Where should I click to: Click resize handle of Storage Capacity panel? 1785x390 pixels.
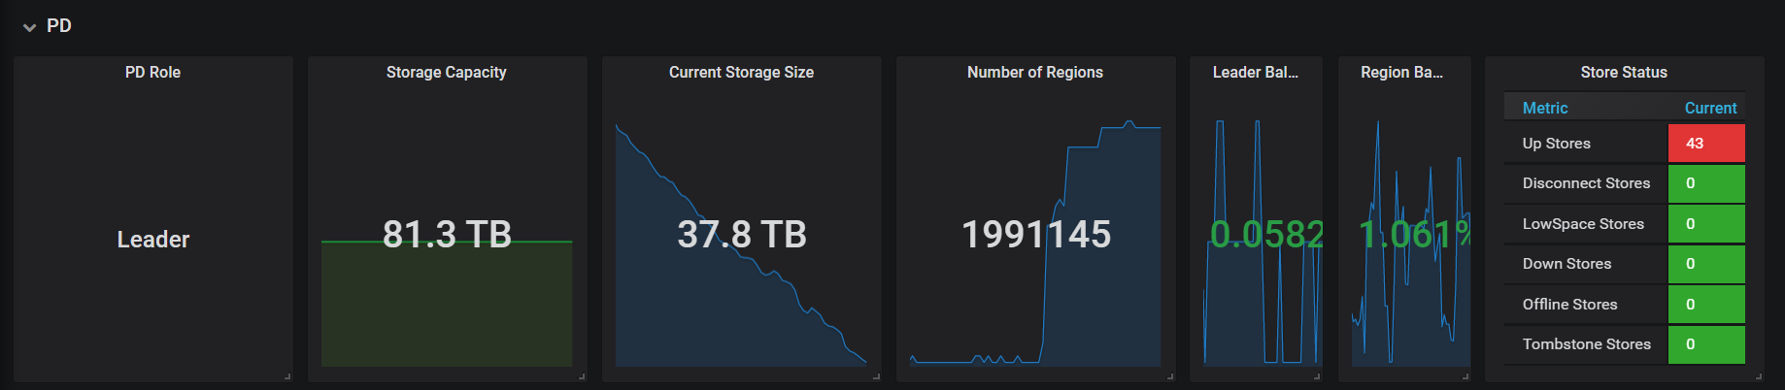coord(582,376)
